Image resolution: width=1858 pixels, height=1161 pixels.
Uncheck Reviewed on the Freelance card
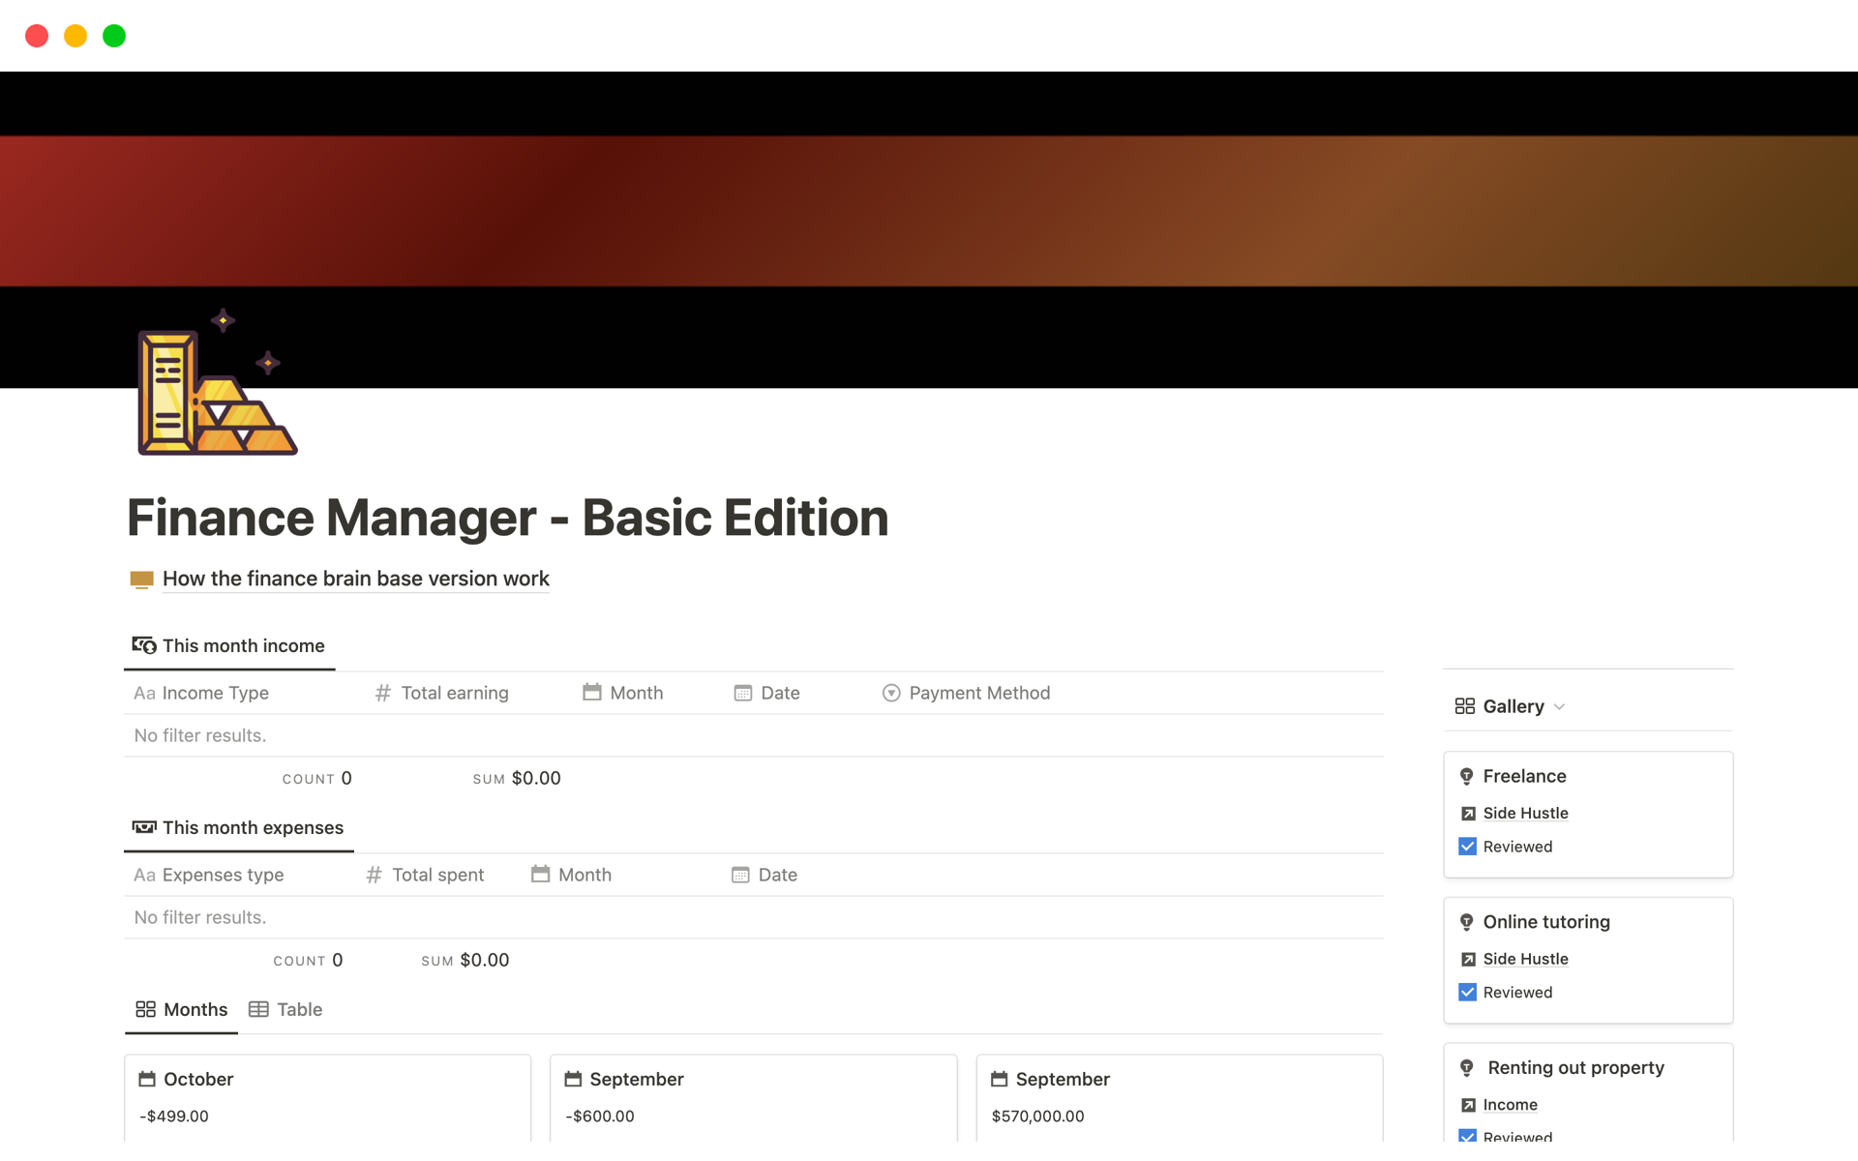coord(1467,847)
